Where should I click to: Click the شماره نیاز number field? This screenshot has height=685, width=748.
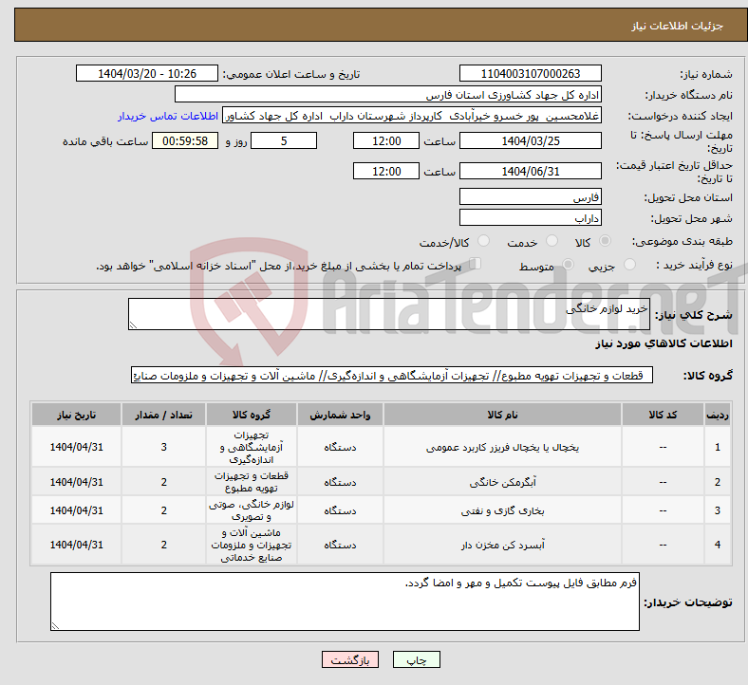530,74
